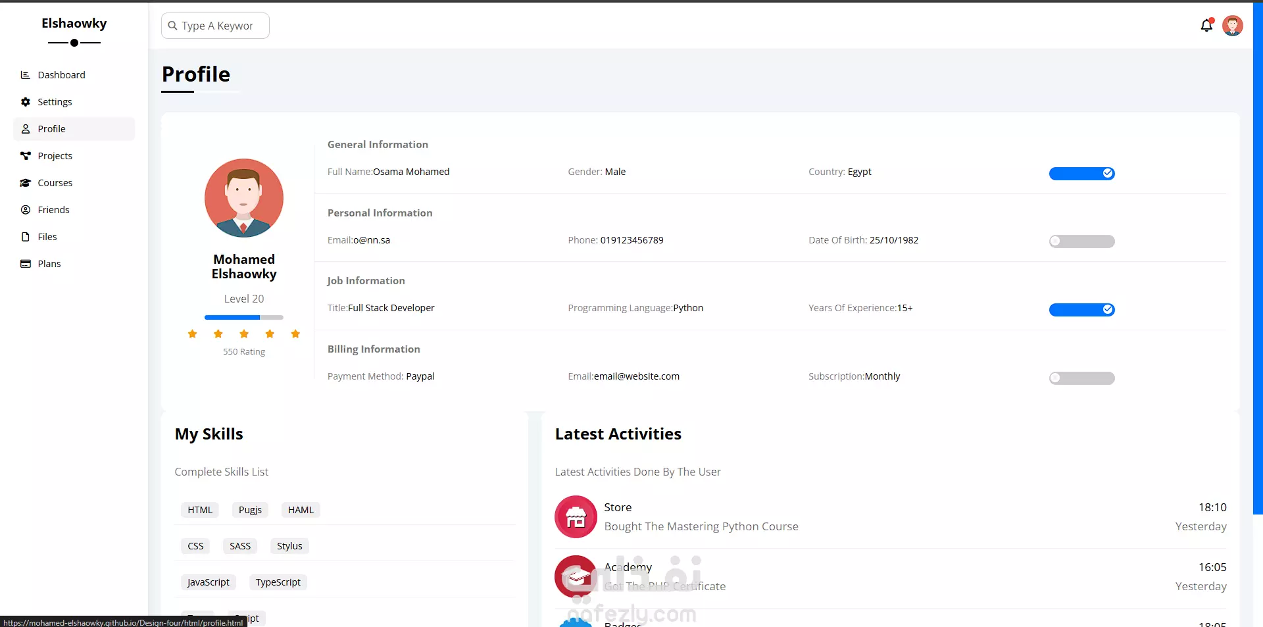1263x627 pixels.
Task: Click the search magnifier icon
Action: pyautogui.click(x=172, y=26)
